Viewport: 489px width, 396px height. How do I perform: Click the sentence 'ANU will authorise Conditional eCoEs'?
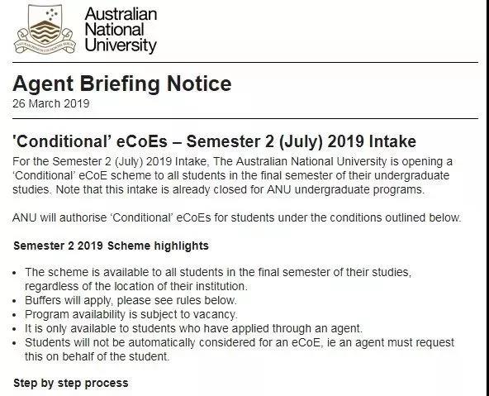click(237, 217)
